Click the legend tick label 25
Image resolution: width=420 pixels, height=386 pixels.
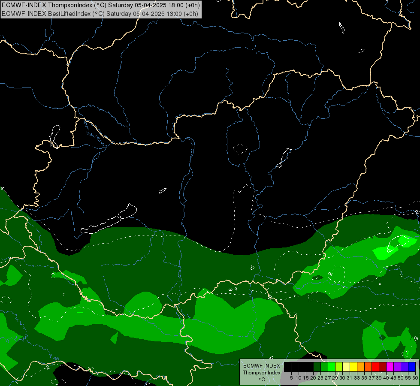coord(320,378)
